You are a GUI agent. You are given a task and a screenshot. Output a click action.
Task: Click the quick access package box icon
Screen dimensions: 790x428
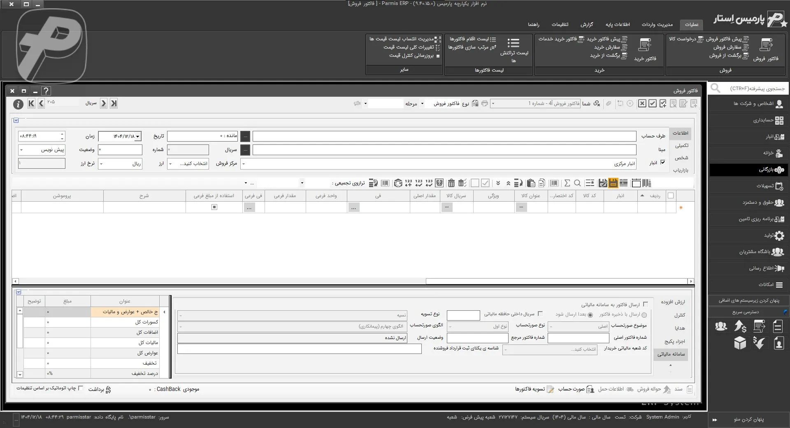click(x=740, y=343)
